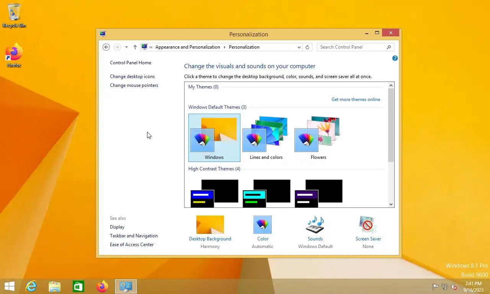Image resolution: width=490 pixels, height=294 pixels.
Task: Click Appearance and Personalization breadcrumb
Action: click(x=188, y=47)
